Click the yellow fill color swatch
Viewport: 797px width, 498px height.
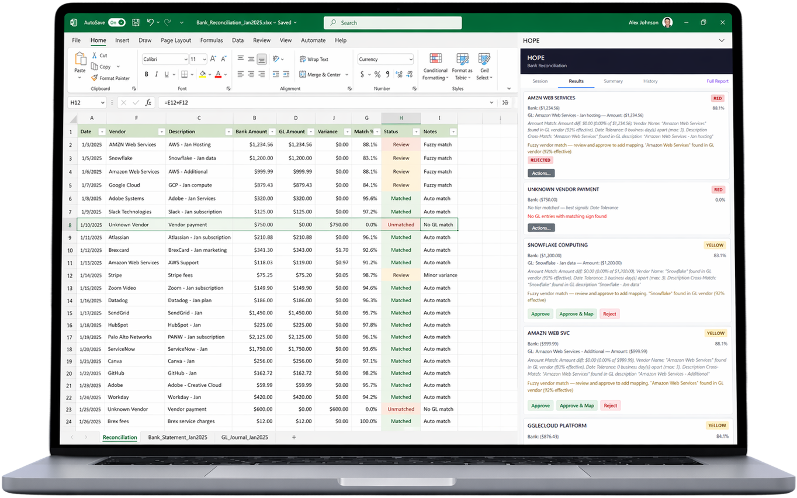coord(202,74)
